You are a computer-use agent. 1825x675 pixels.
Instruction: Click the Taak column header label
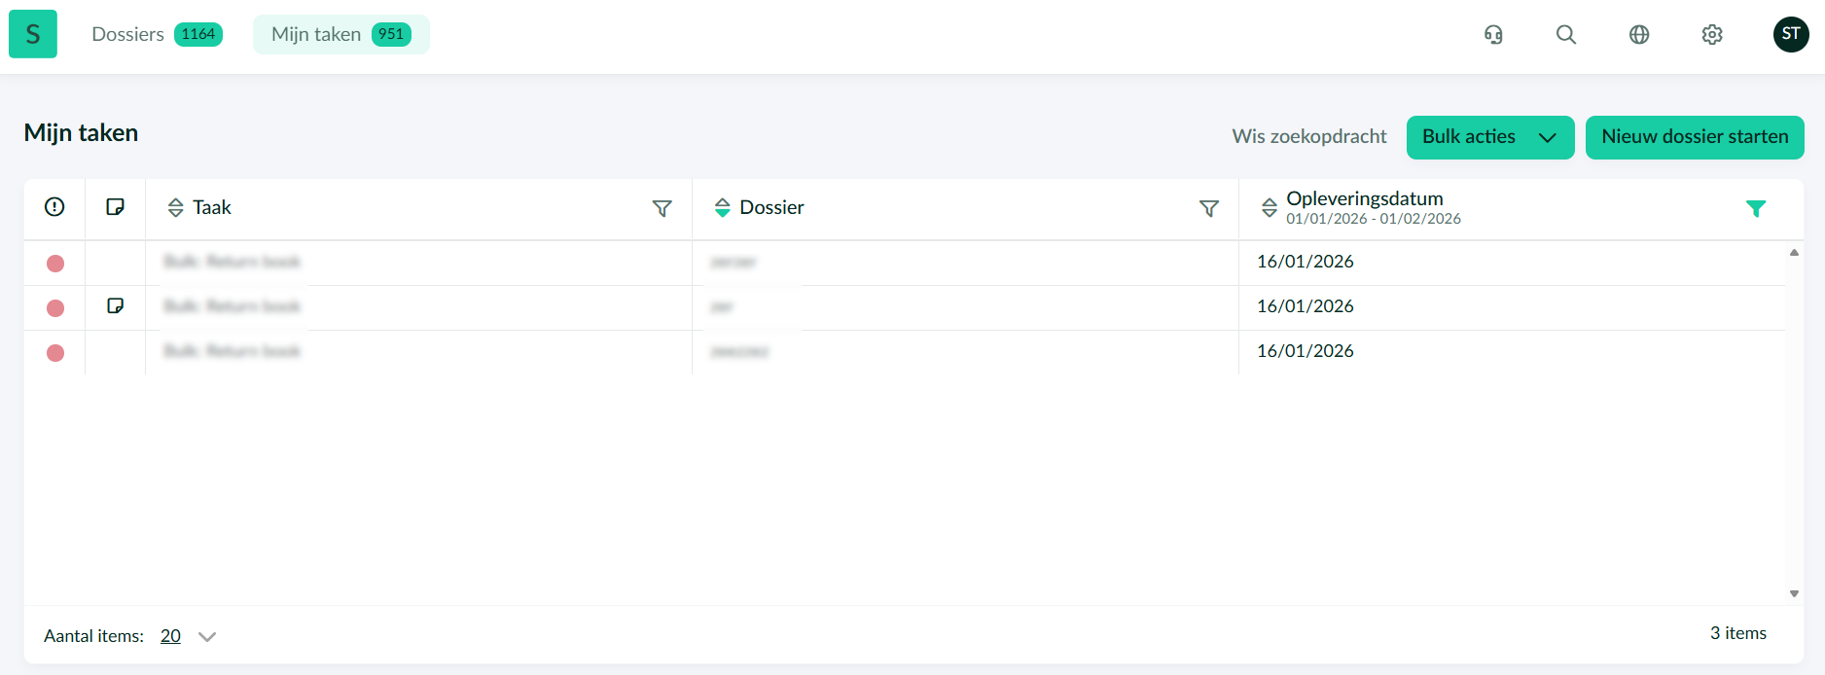tap(211, 207)
